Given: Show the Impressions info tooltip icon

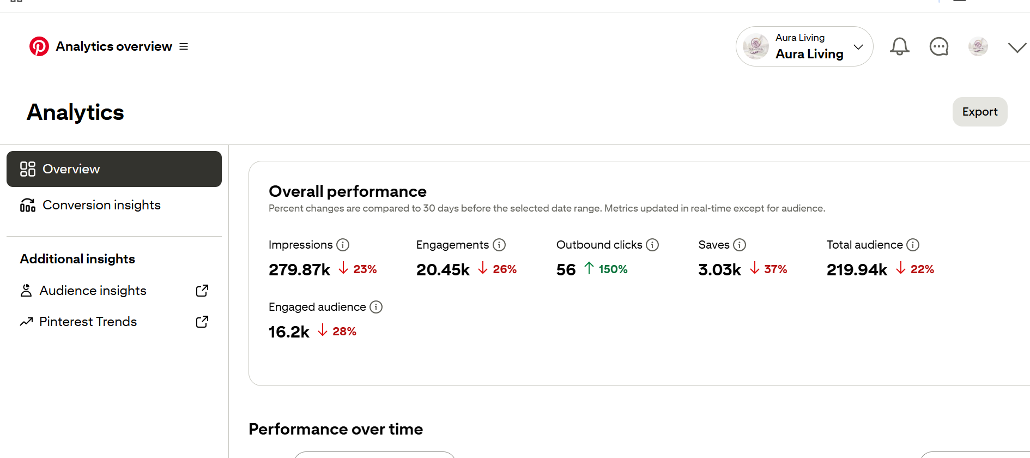Looking at the screenshot, I should coord(343,245).
